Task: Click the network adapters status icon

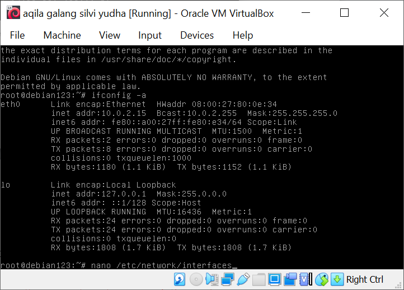Action: (x=228, y=279)
